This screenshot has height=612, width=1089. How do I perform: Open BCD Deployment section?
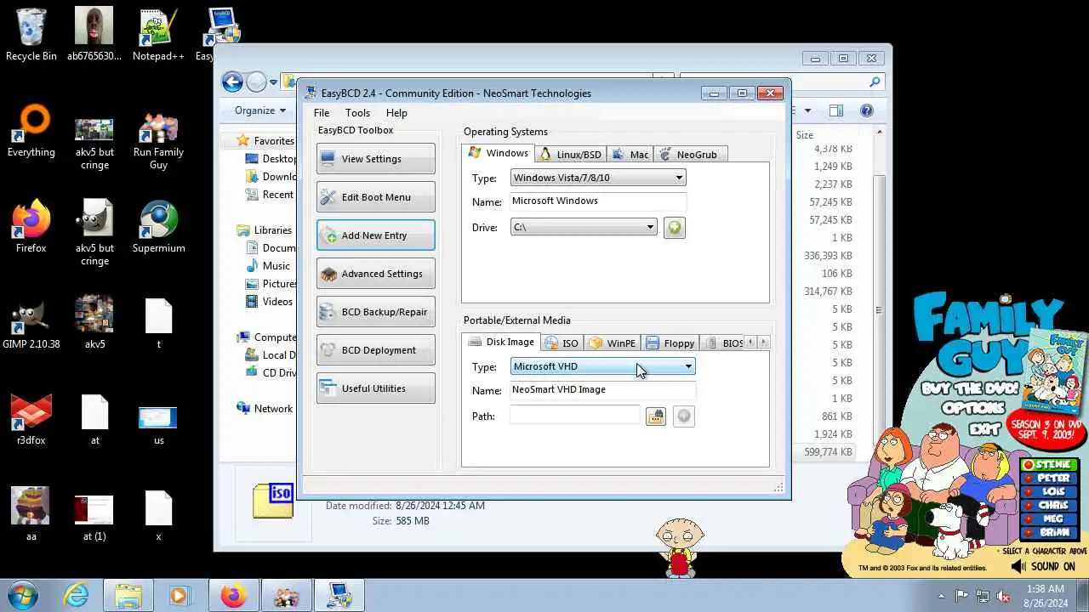click(x=375, y=350)
